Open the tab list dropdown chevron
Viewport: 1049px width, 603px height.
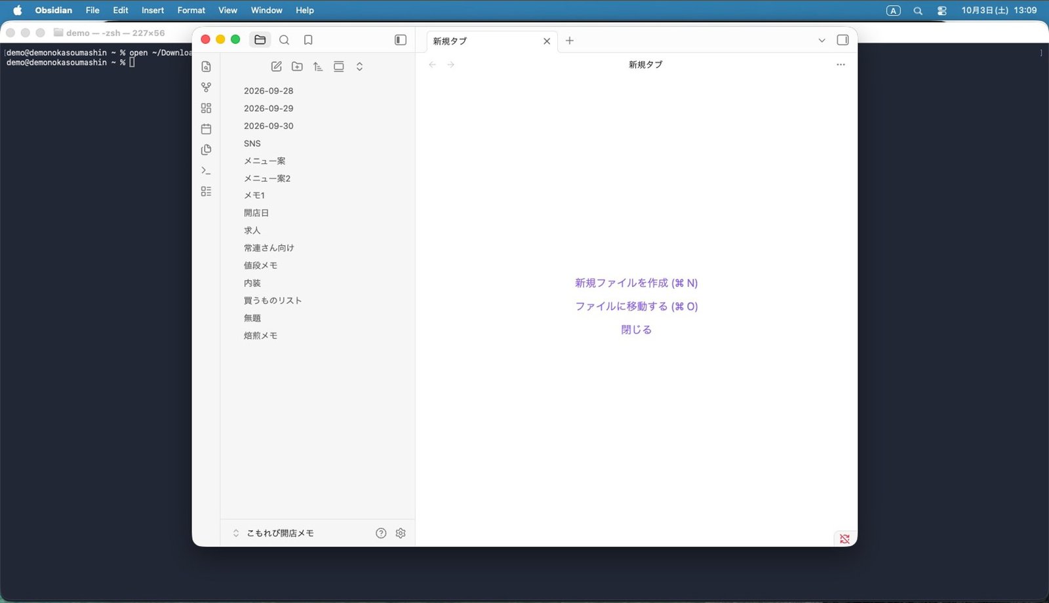click(821, 41)
